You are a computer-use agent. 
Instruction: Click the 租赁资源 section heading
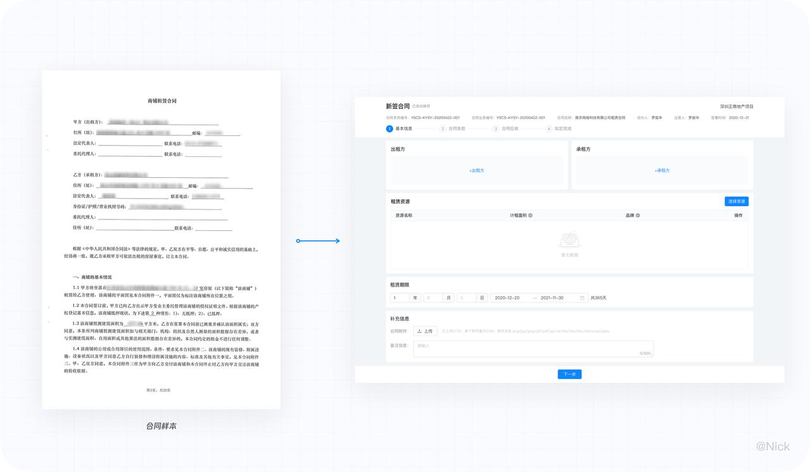pyautogui.click(x=400, y=201)
